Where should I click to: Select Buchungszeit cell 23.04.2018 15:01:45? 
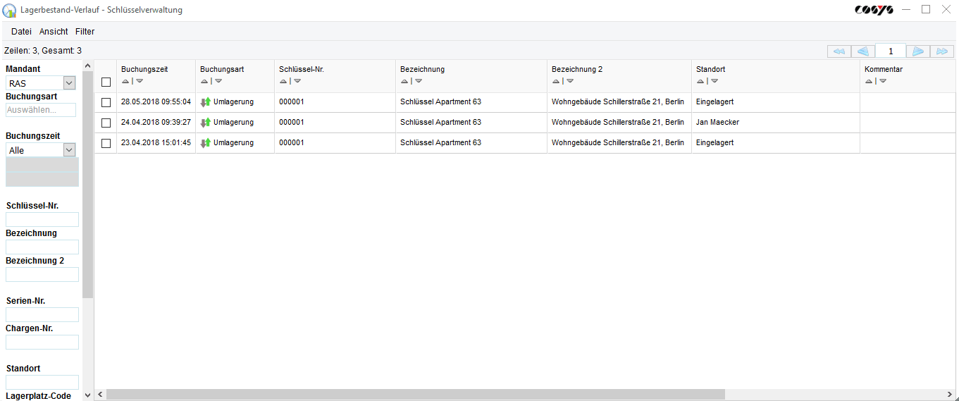[x=156, y=143]
